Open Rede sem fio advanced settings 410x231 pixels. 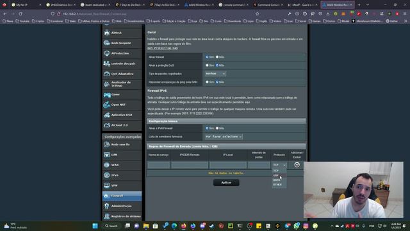click(122, 144)
